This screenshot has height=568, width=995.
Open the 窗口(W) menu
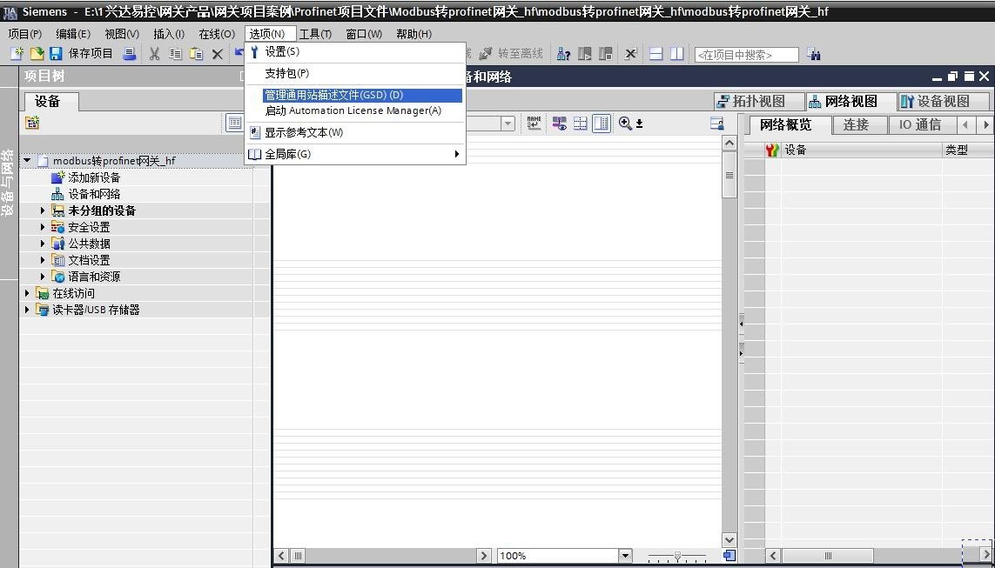[364, 34]
